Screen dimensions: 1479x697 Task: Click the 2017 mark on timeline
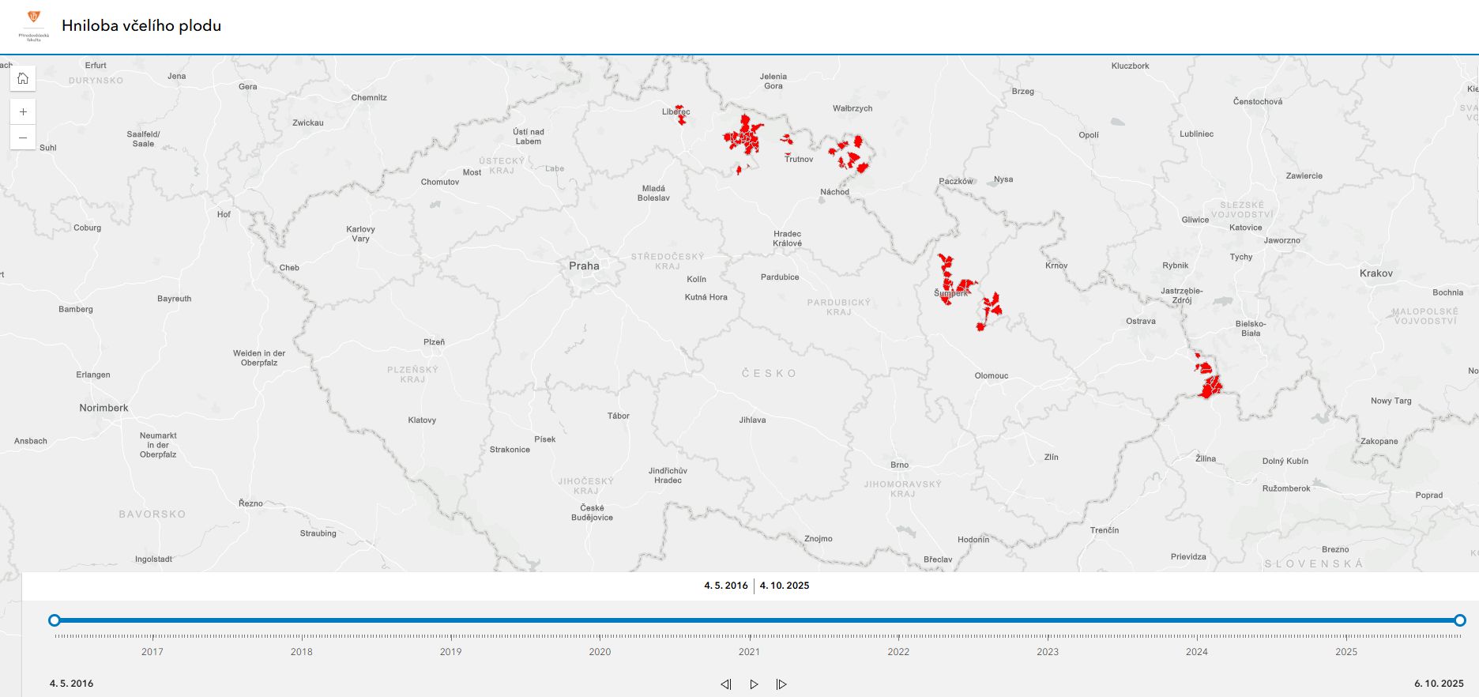[x=152, y=651]
